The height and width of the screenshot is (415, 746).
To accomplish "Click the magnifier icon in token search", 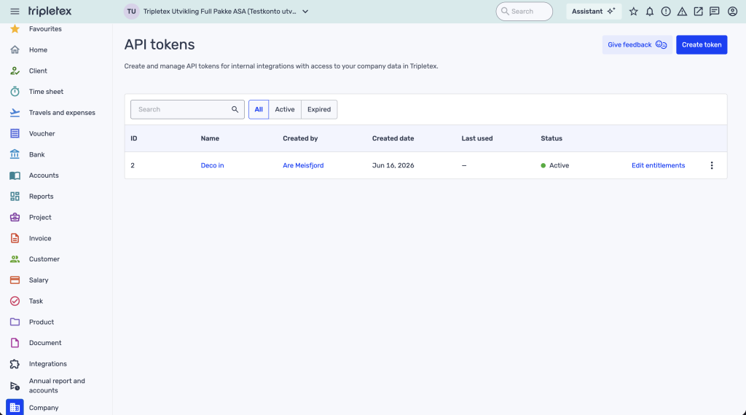I will 235,109.
